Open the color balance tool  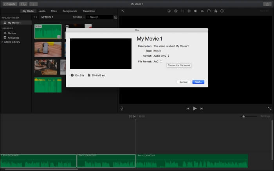169,11
